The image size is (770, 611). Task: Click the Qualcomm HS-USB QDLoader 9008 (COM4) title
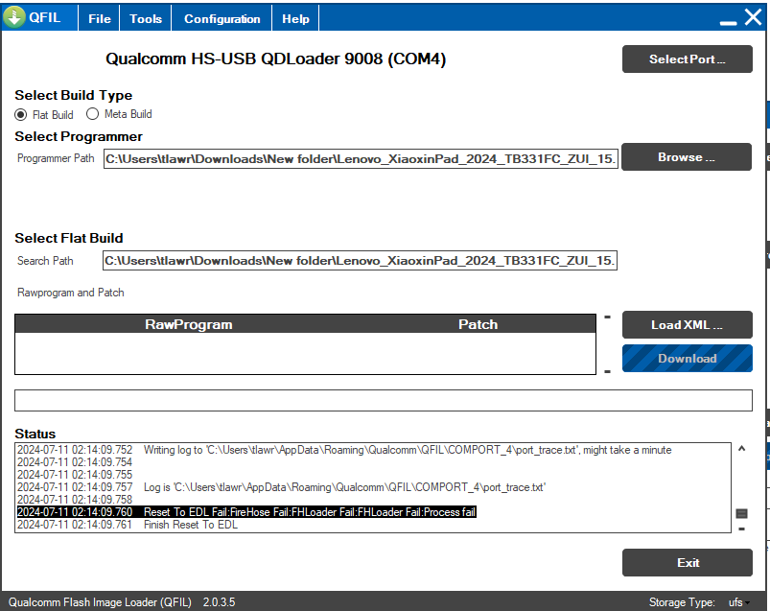275,59
